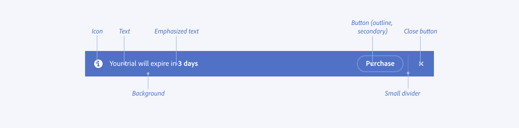The height and width of the screenshot is (128, 519).
Task: Click empty blue banner area left of Purchase
Action: pos(277,64)
